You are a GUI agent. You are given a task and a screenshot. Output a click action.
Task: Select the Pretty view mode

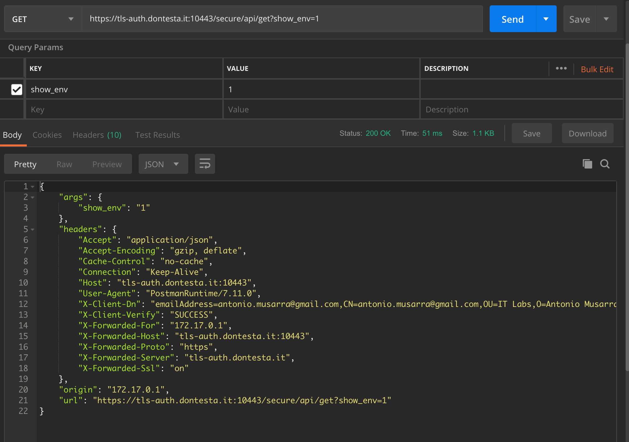pyautogui.click(x=25, y=164)
